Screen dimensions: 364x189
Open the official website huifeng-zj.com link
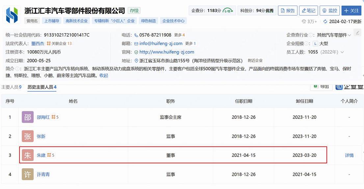(x=167, y=52)
